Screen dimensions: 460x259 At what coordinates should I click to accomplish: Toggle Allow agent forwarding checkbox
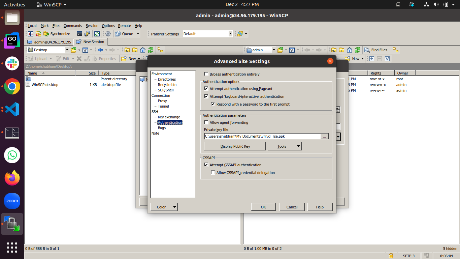tap(206, 122)
